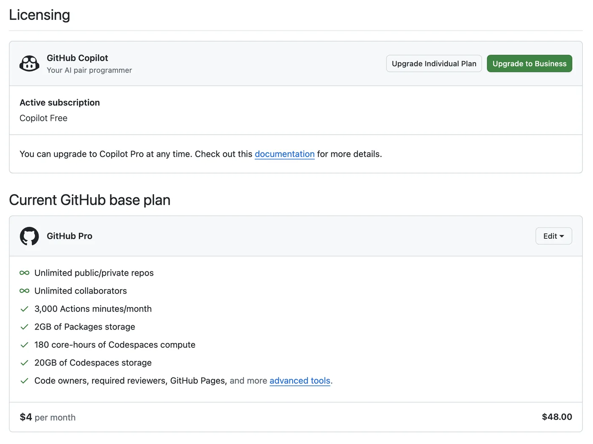593x444 pixels.
Task: Click the Copilot Free plan text
Action: tap(44, 118)
